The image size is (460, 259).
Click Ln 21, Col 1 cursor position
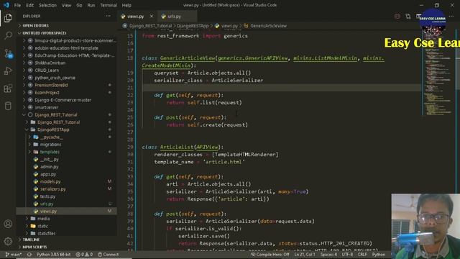(x=305, y=255)
